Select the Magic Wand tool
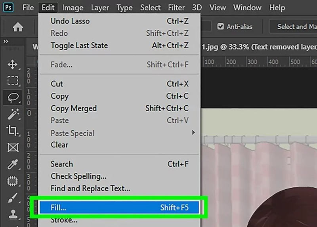This screenshot has width=317, height=227. point(13,113)
